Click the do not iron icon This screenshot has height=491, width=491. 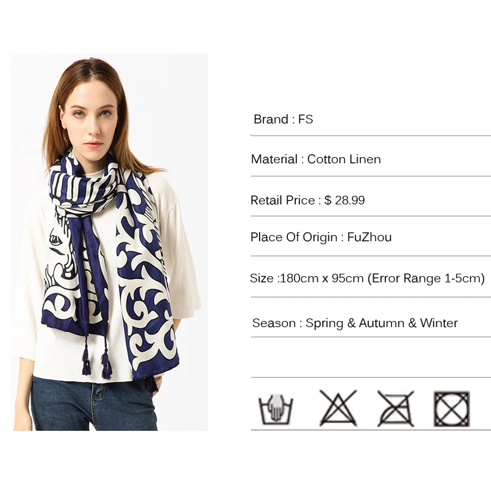pyautogui.click(x=396, y=408)
